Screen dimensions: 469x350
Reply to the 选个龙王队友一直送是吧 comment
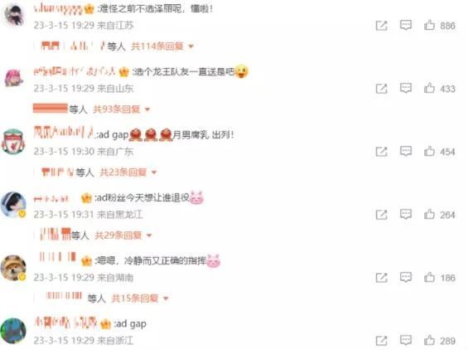pos(405,88)
